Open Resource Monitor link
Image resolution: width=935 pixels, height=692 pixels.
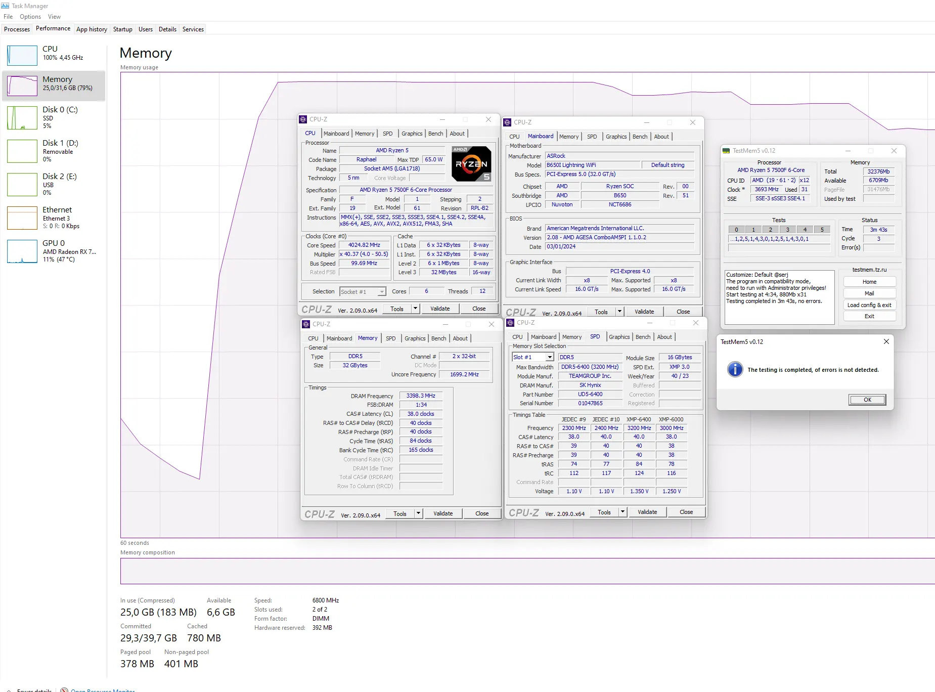(103, 690)
